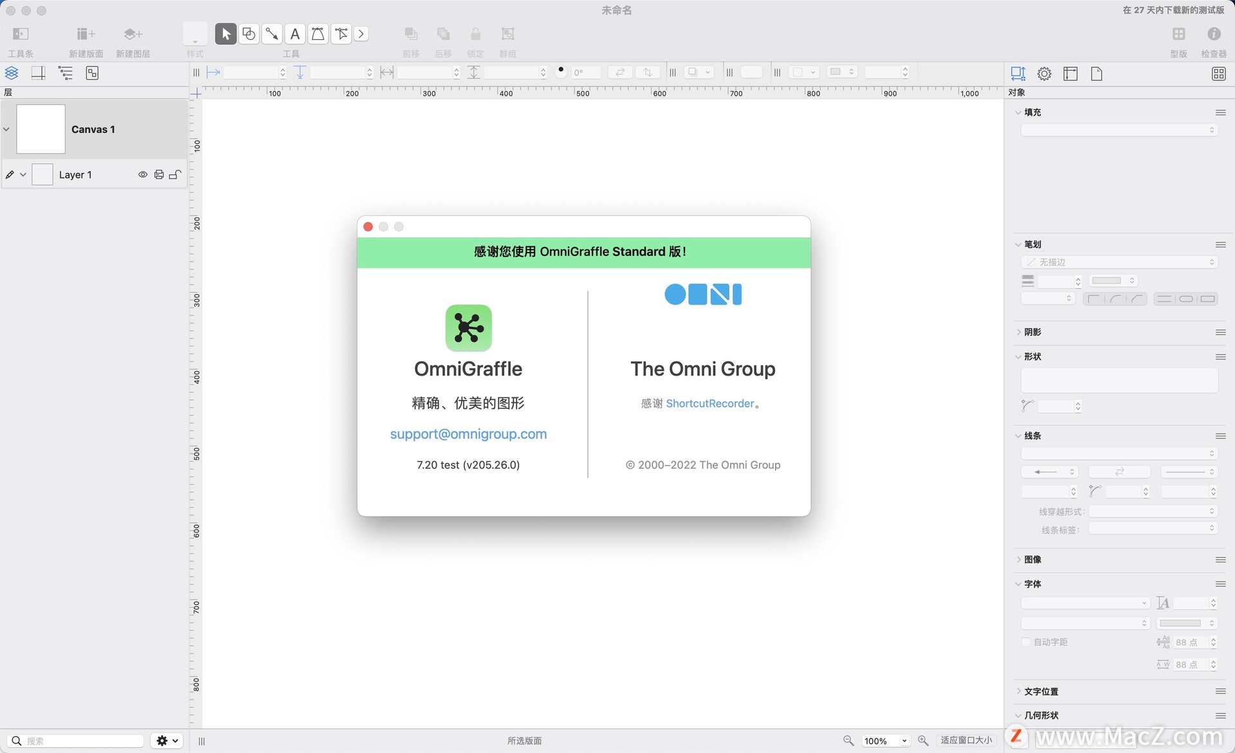
Task: Toggle Layer 1 lock icon
Action: tap(174, 175)
